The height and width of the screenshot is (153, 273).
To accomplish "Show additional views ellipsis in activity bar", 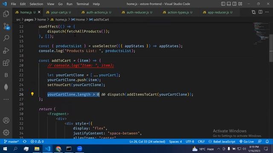I will coord(6,99).
